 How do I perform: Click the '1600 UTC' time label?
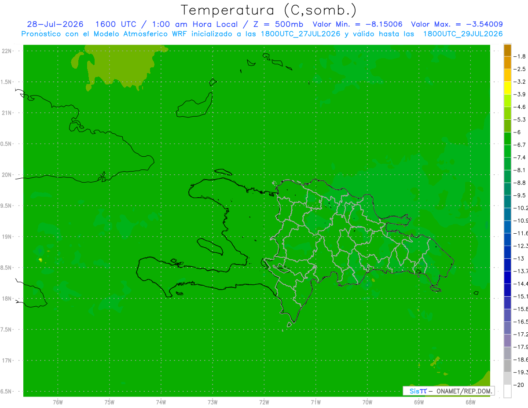coord(115,24)
